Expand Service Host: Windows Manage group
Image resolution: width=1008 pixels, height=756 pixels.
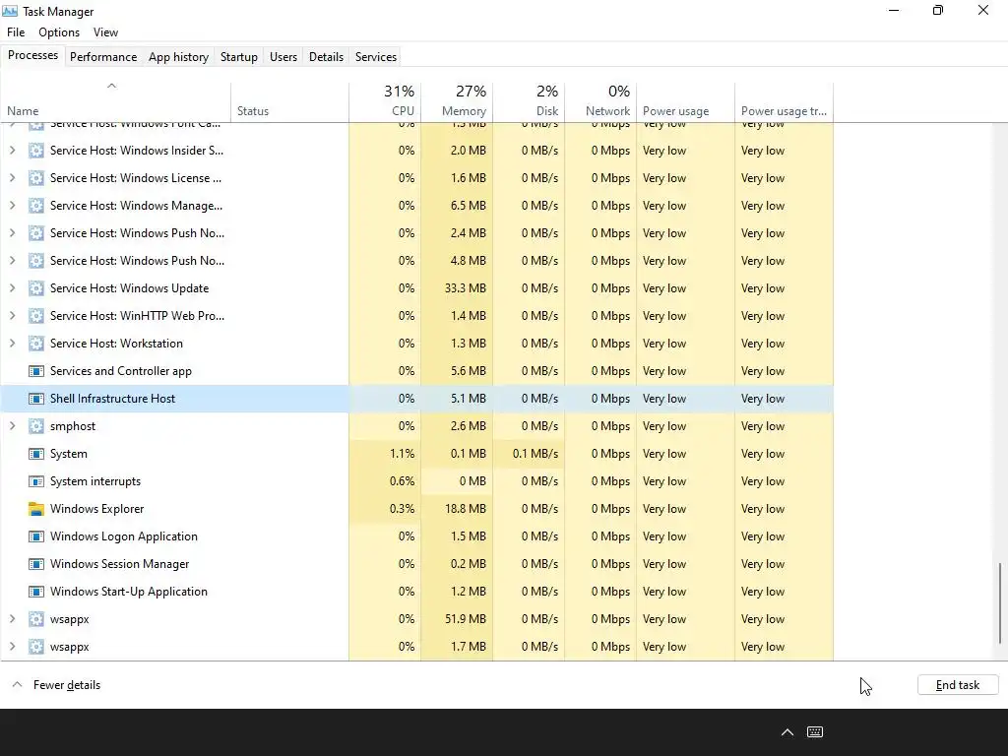coord(12,206)
